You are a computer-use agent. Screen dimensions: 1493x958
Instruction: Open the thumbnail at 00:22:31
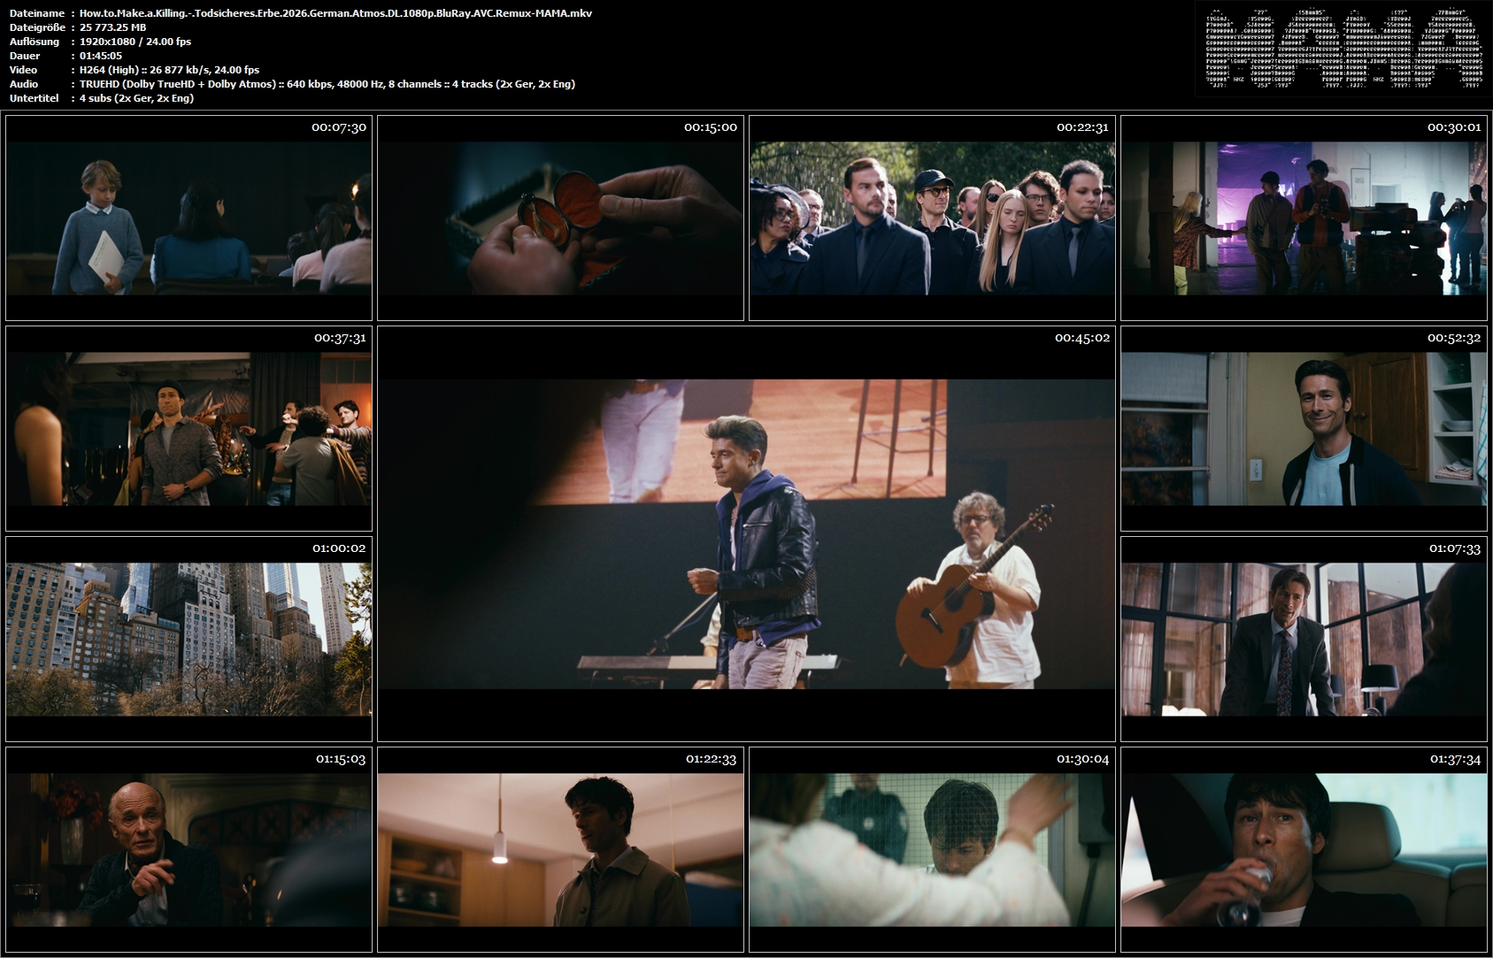932,218
